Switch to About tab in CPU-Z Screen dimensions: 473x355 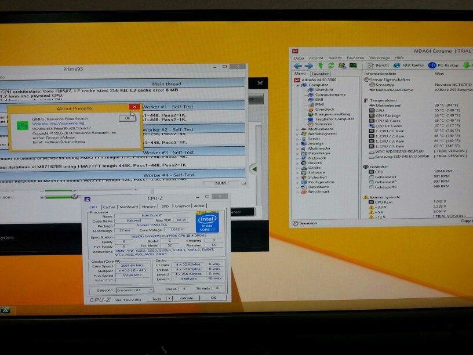[199, 206]
